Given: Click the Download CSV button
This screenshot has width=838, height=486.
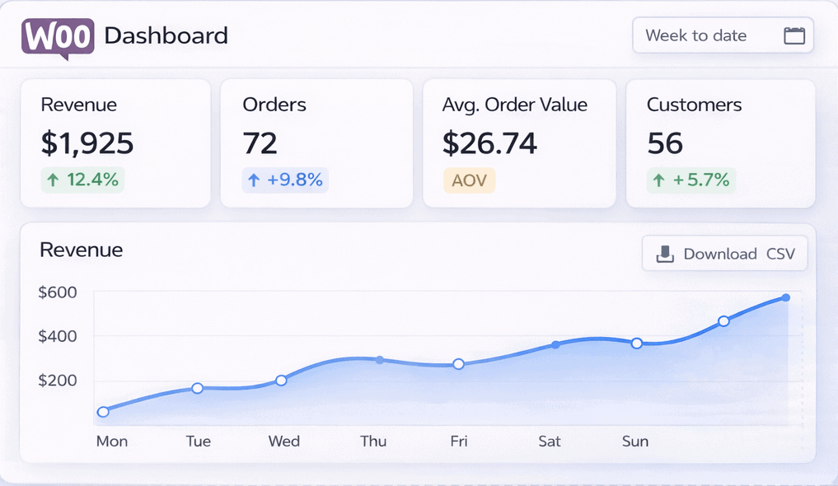Looking at the screenshot, I should (724, 253).
